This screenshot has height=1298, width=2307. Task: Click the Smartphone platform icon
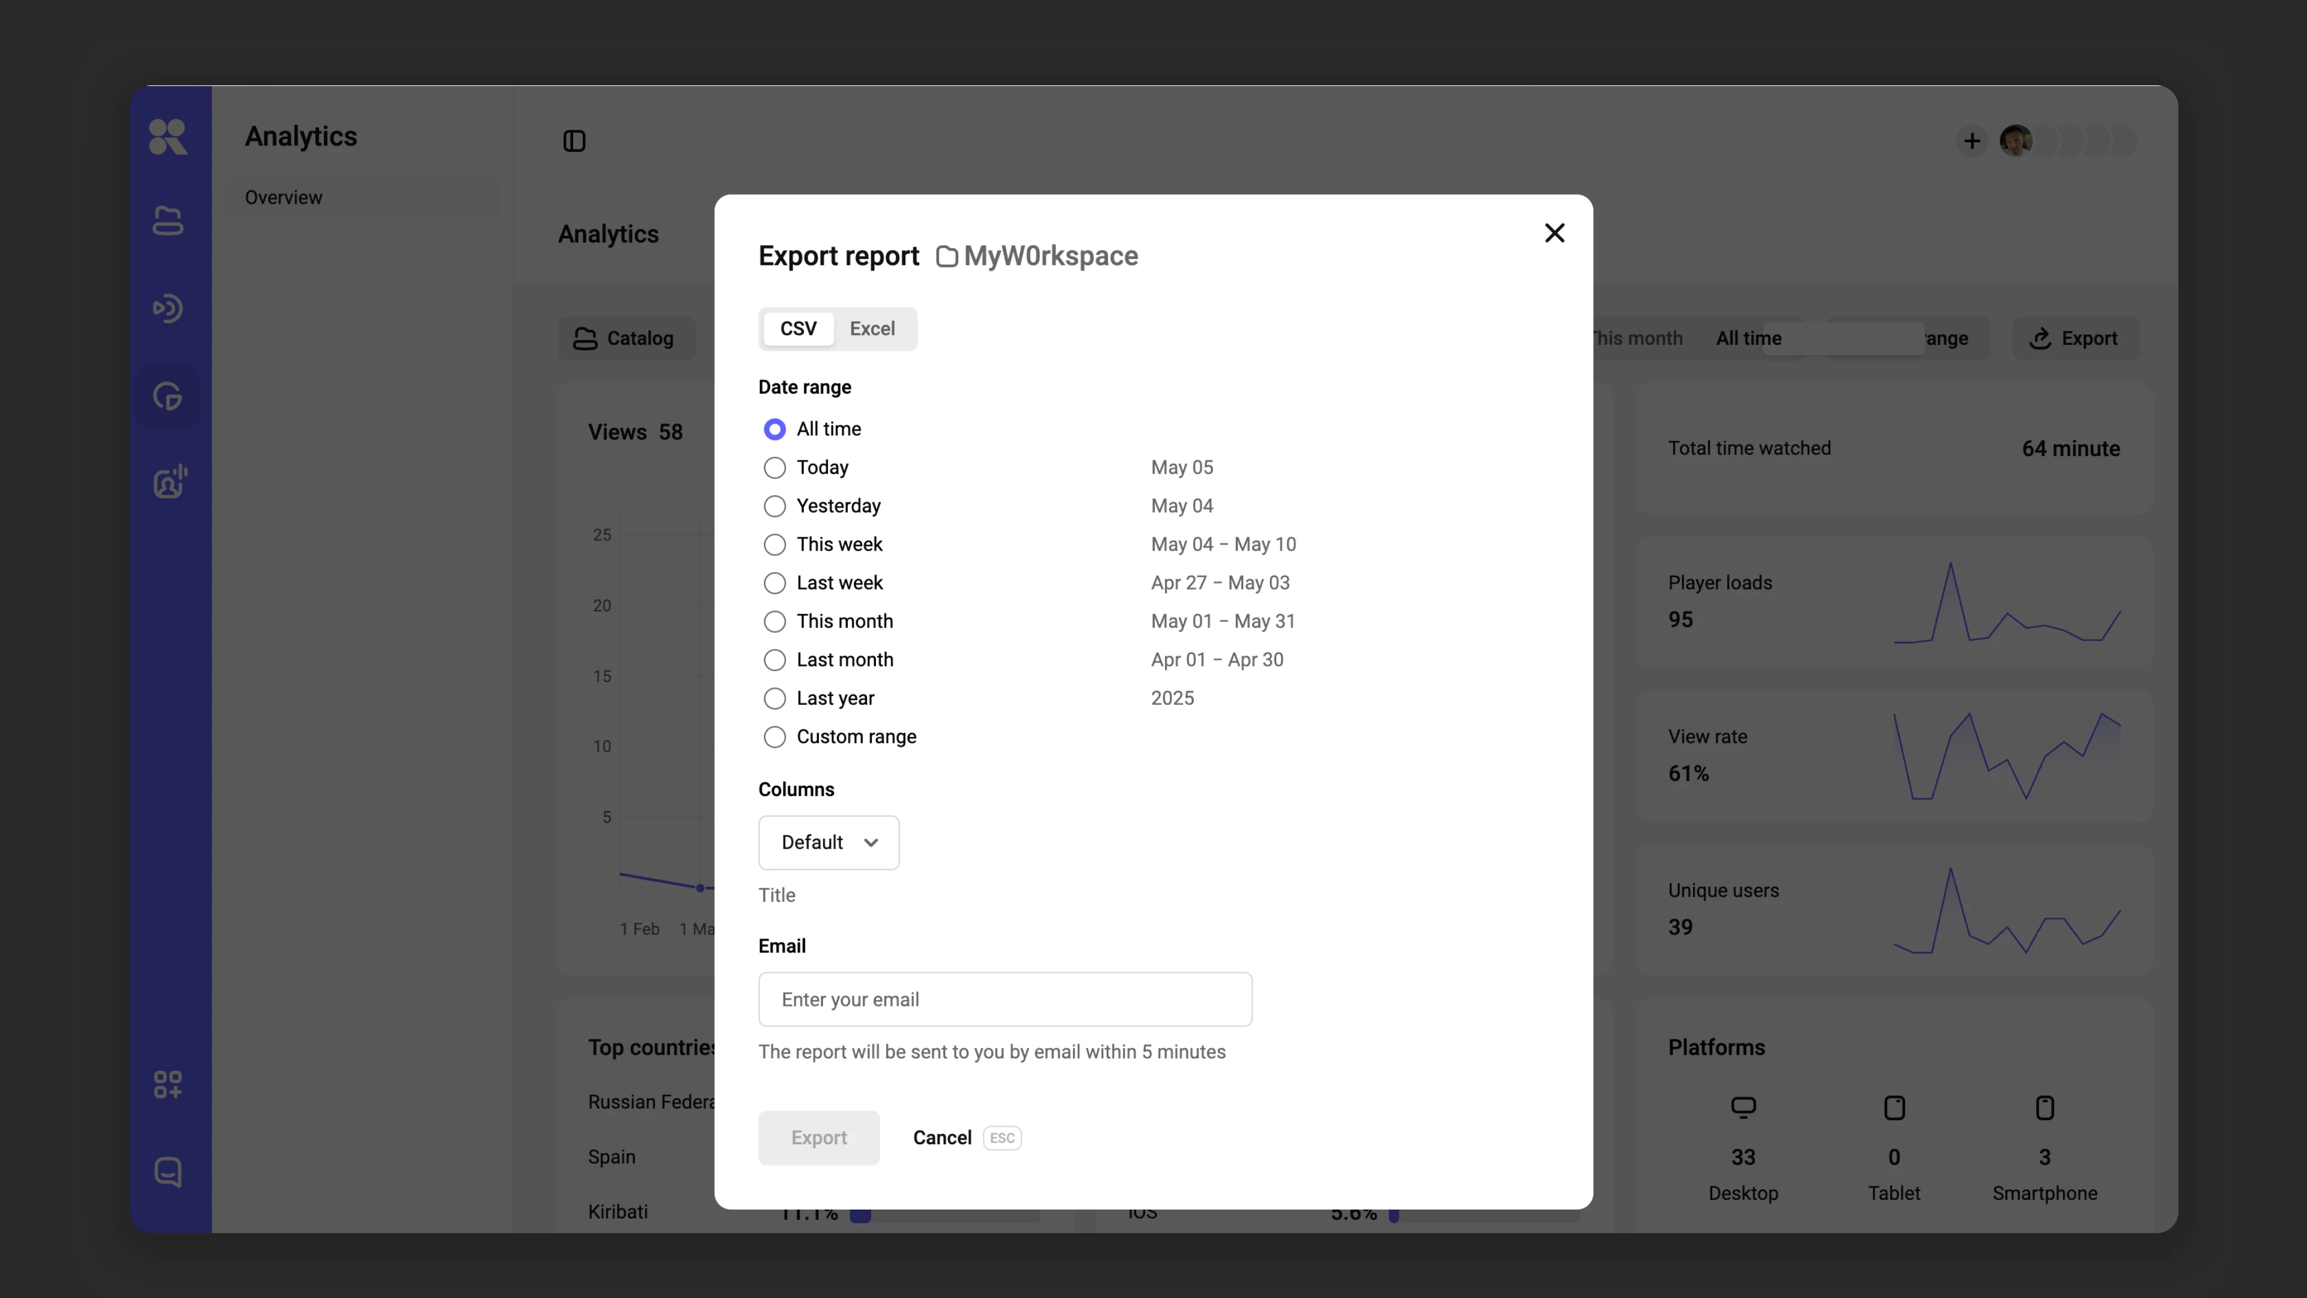point(2044,1107)
